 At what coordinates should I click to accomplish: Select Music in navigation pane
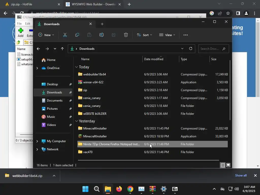(x=53, y=117)
